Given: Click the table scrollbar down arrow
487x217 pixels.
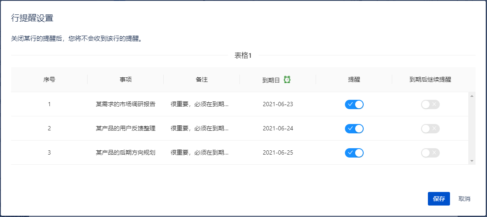Looking at the screenshot, I should pyautogui.click(x=472, y=161).
